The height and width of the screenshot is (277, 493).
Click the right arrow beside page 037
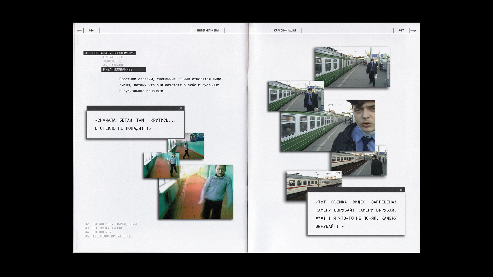[413, 31]
